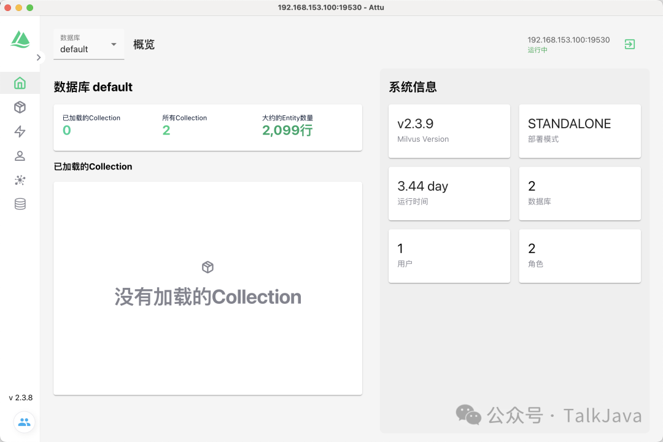Select the Collections cube icon in the sidebar
The height and width of the screenshot is (442, 663).
20,107
